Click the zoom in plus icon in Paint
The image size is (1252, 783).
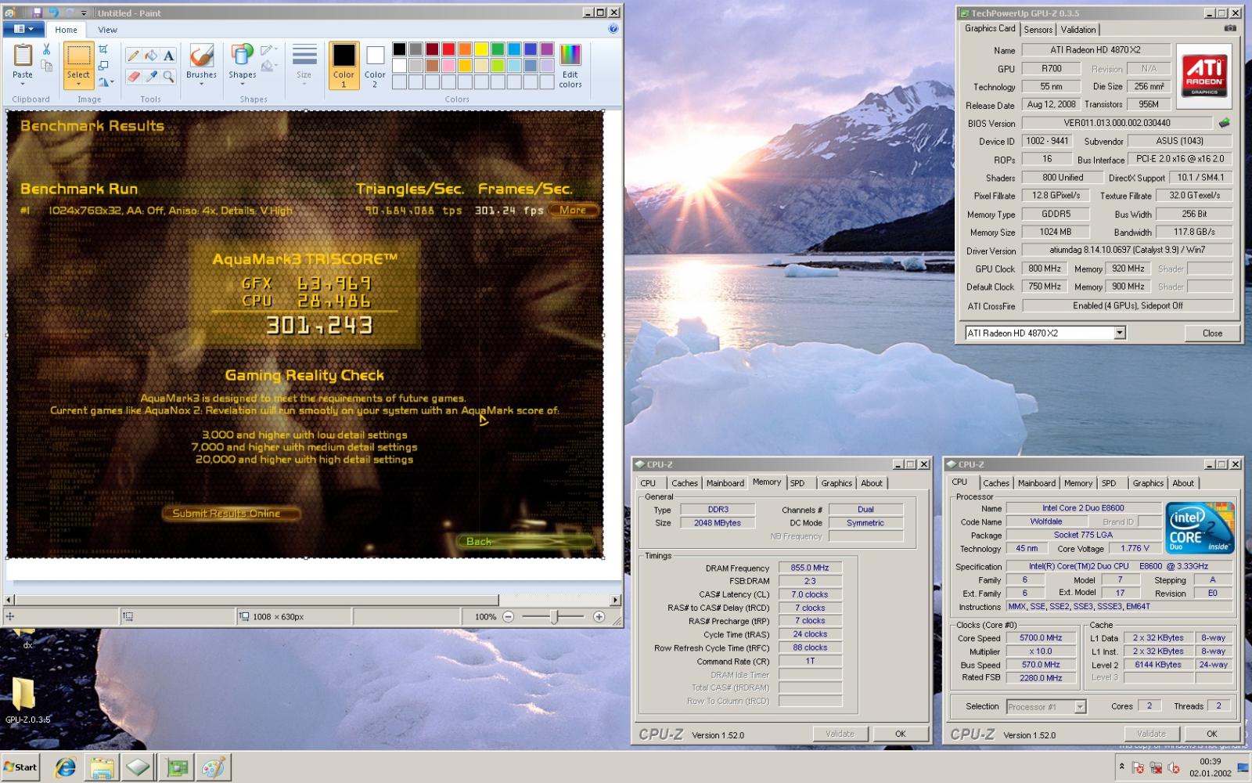pos(599,617)
